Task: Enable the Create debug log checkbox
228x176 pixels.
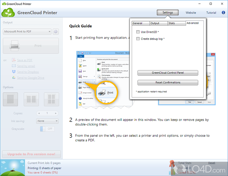Action: pos(138,39)
